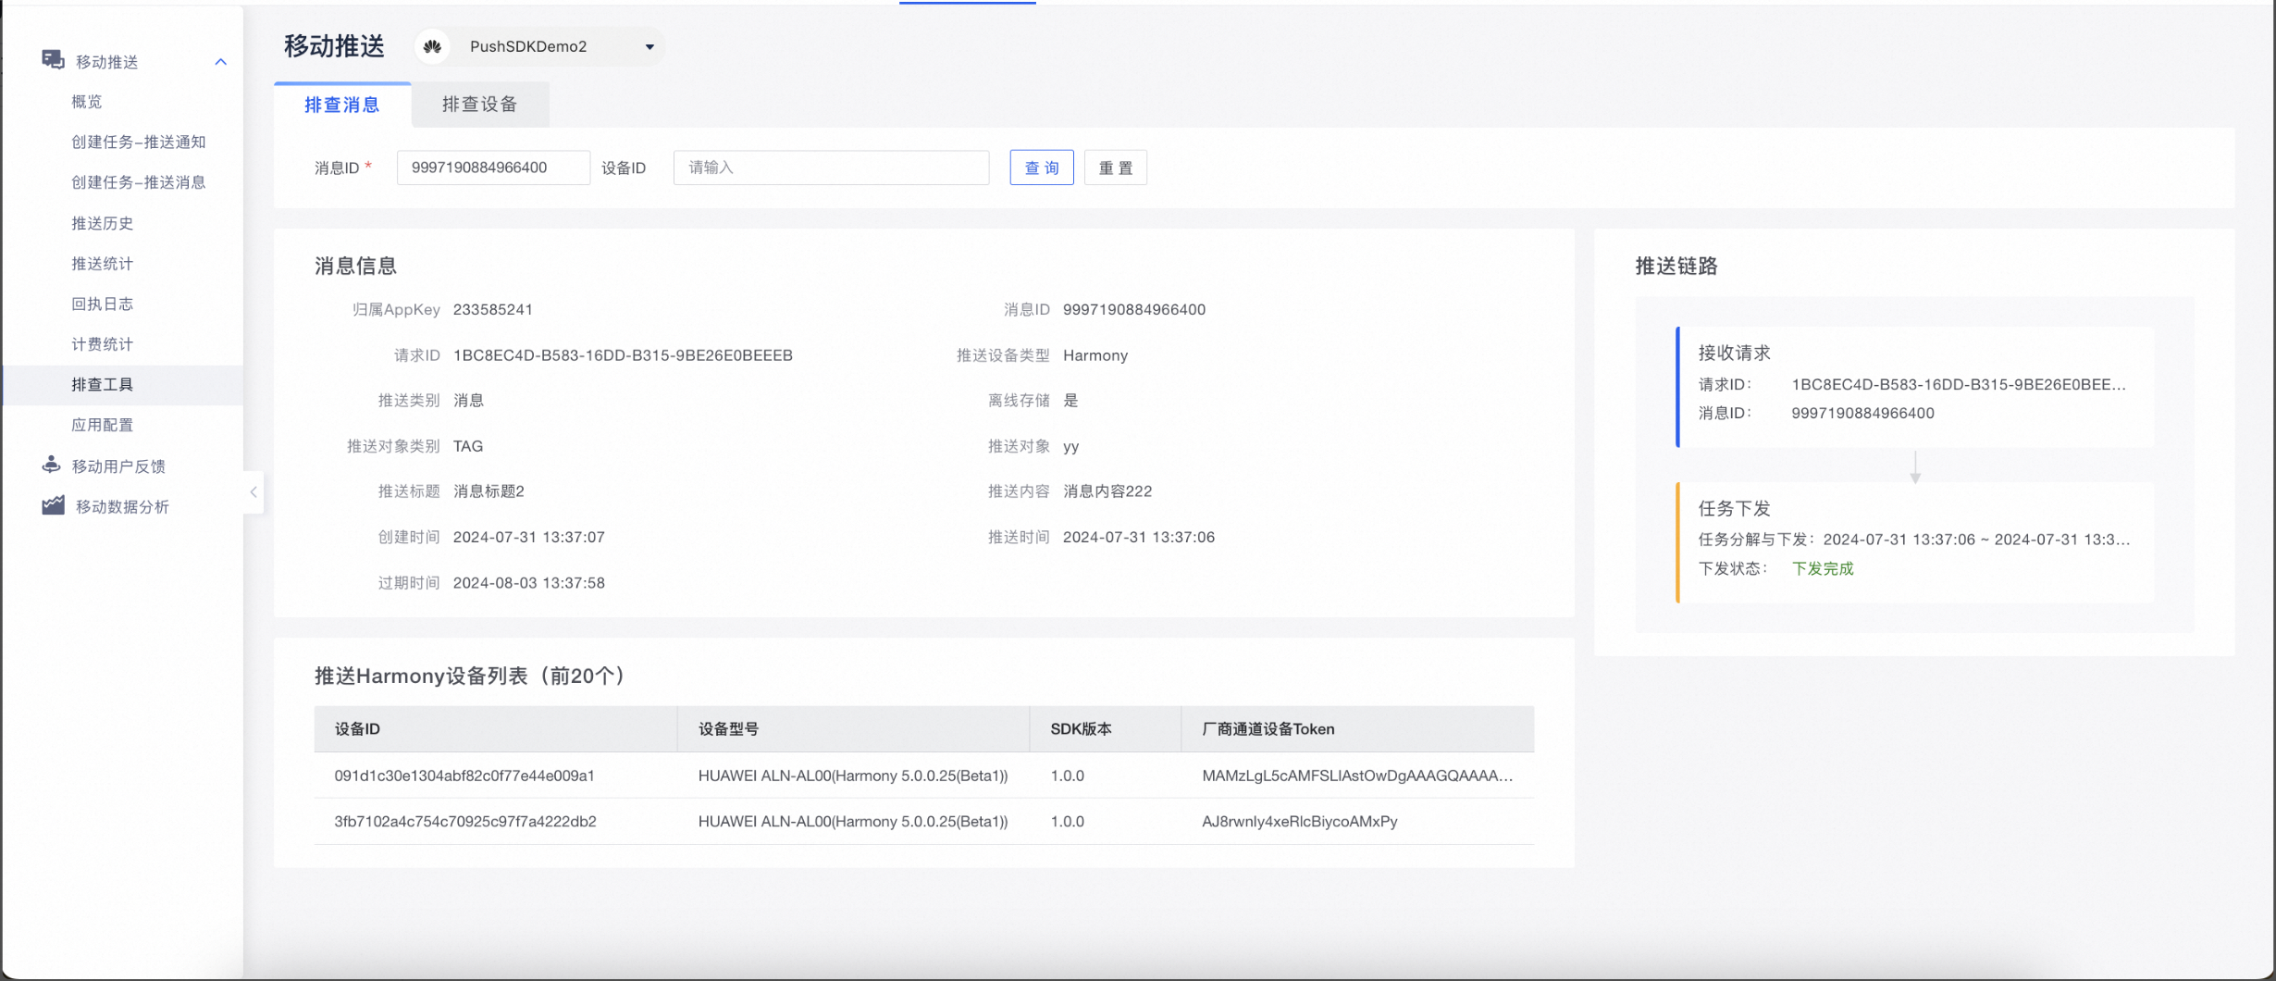2276x981 pixels.
Task: Open 创建任务-推送通知 in the sidebar
Action: tap(139, 142)
